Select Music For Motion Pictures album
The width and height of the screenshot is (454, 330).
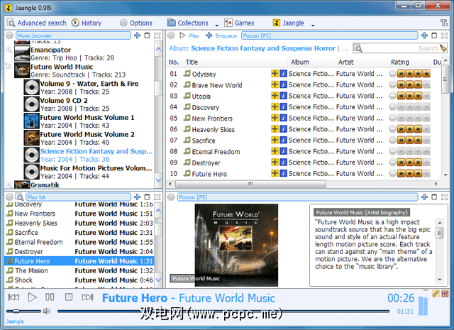click(x=89, y=172)
